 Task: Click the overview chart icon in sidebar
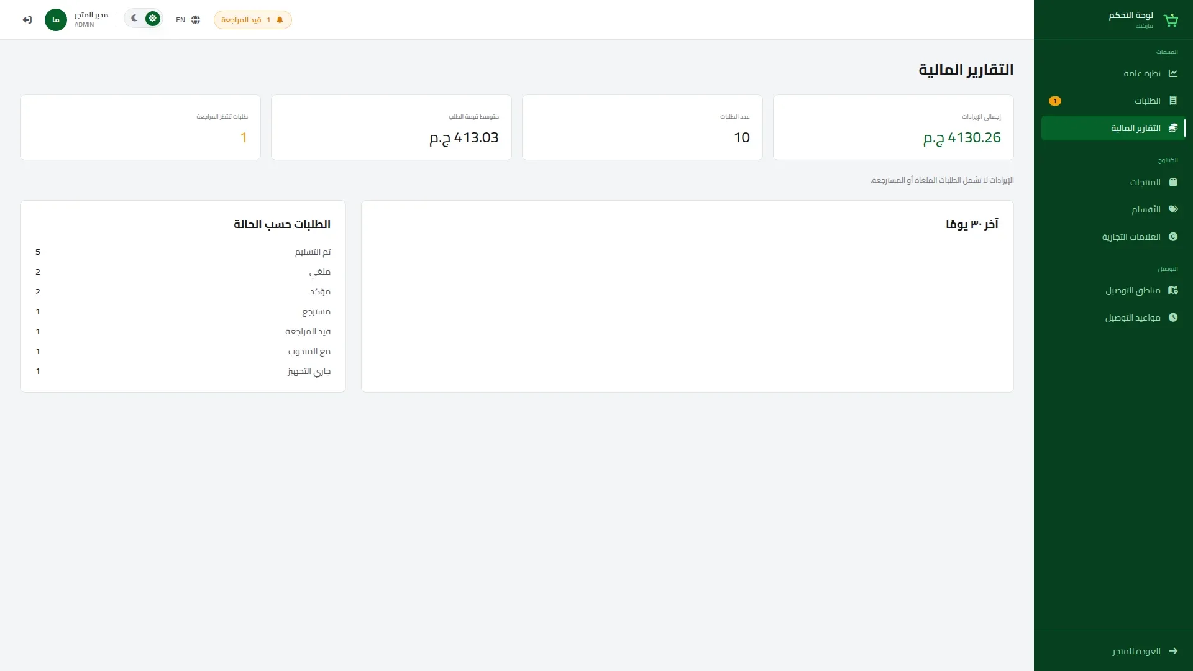1173,73
